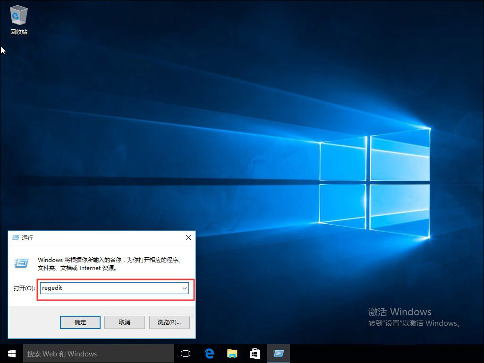The width and height of the screenshot is (484, 363).
Task: Launch Microsoft Edge from the taskbar
Action: [209, 353]
